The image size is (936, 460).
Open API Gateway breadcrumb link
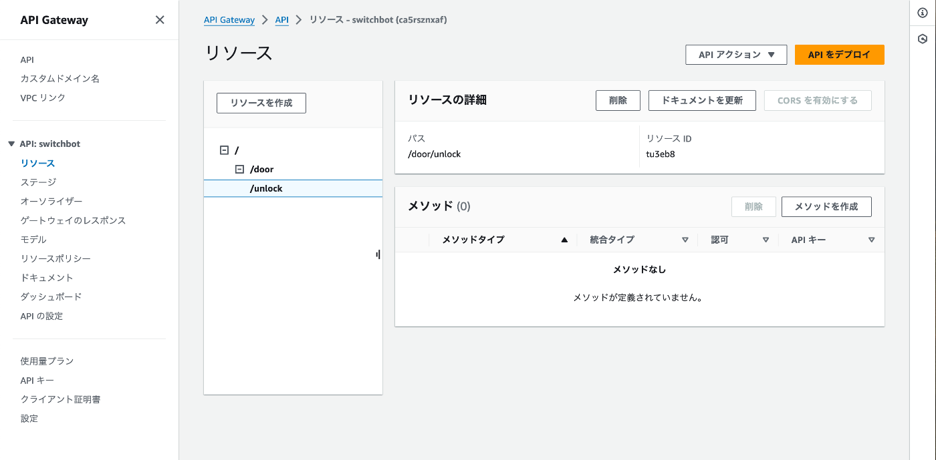[229, 20]
